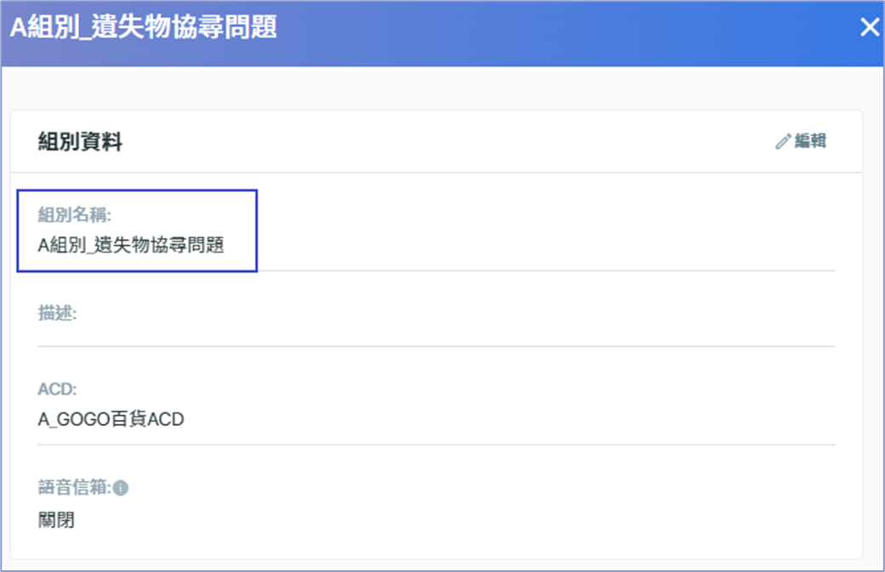Click the info icon beside 語音信箱
Viewport: 885px width, 572px height.
(x=121, y=488)
